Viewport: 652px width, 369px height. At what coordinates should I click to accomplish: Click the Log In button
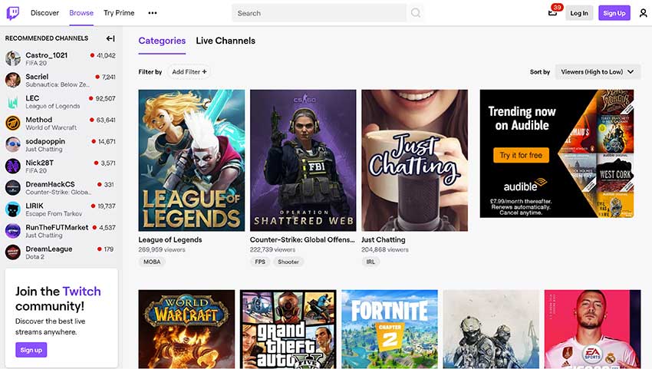pos(579,13)
